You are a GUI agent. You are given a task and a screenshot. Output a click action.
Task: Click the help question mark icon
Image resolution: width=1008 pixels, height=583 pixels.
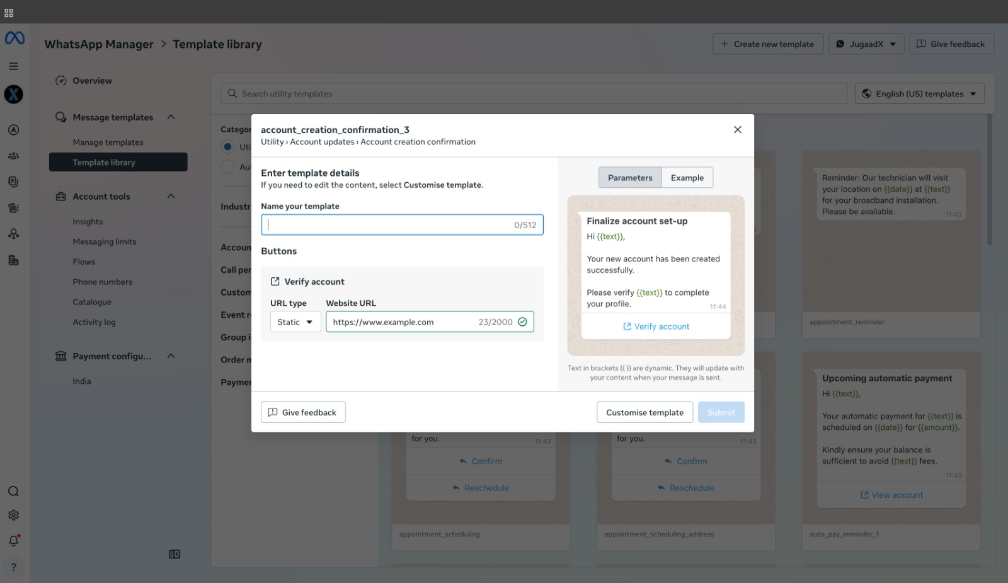coord(13,567)
